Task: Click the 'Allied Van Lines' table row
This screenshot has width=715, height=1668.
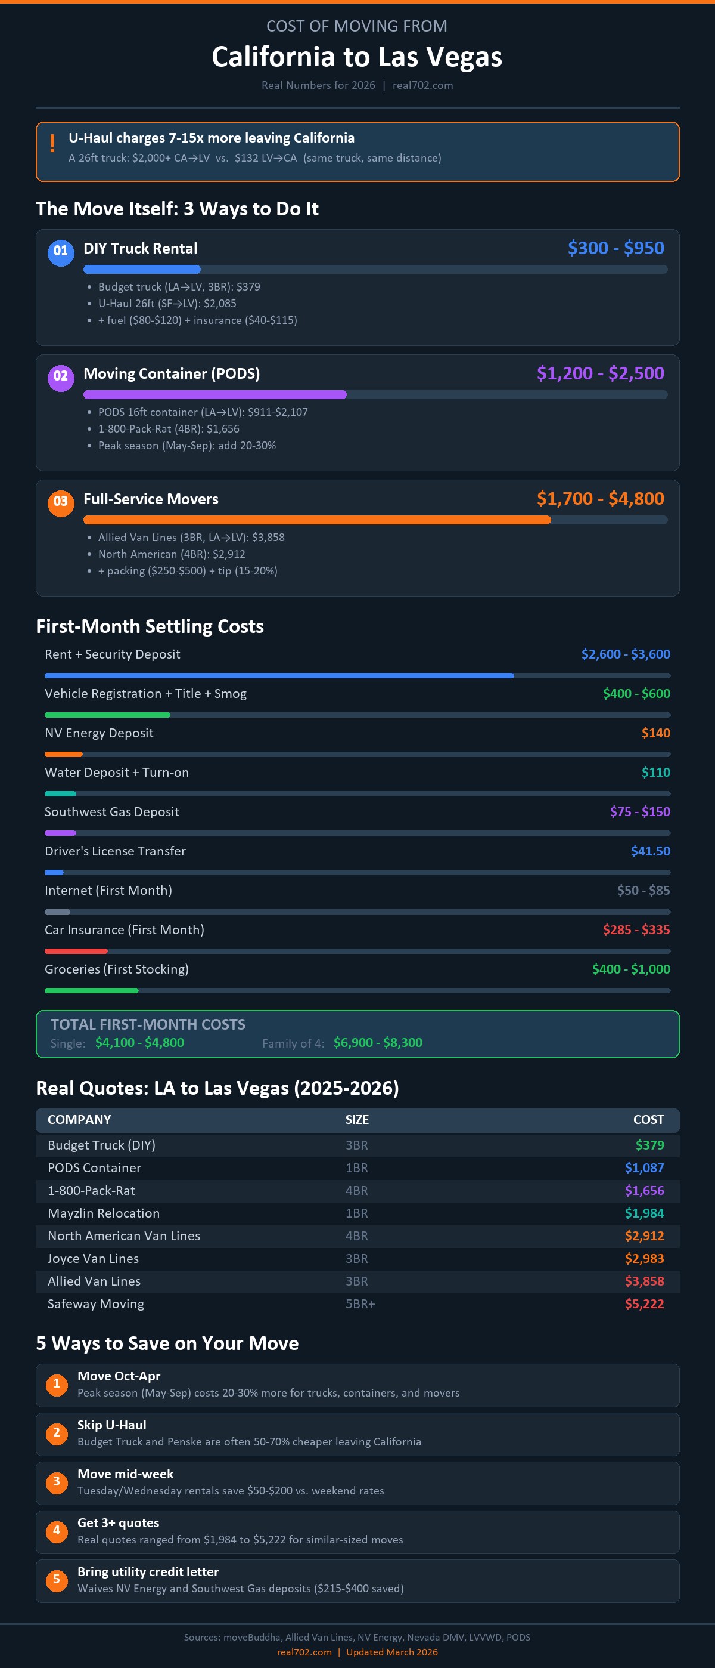Action: click(x=357, y=1281)
